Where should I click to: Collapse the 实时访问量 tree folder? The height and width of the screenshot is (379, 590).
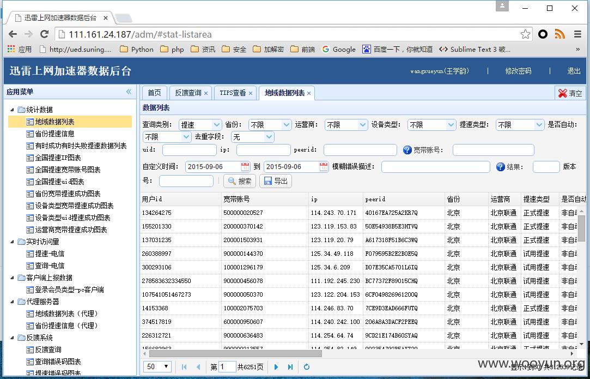click(12, 242)
